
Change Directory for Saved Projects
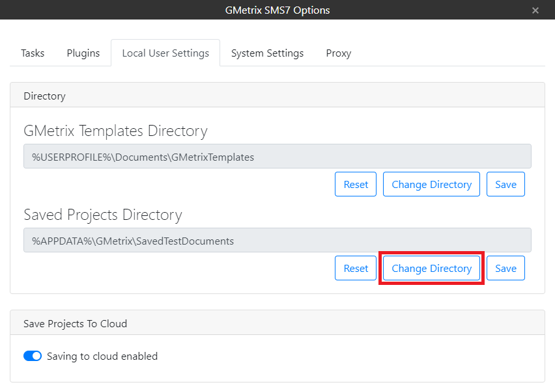tap(431, 268)
